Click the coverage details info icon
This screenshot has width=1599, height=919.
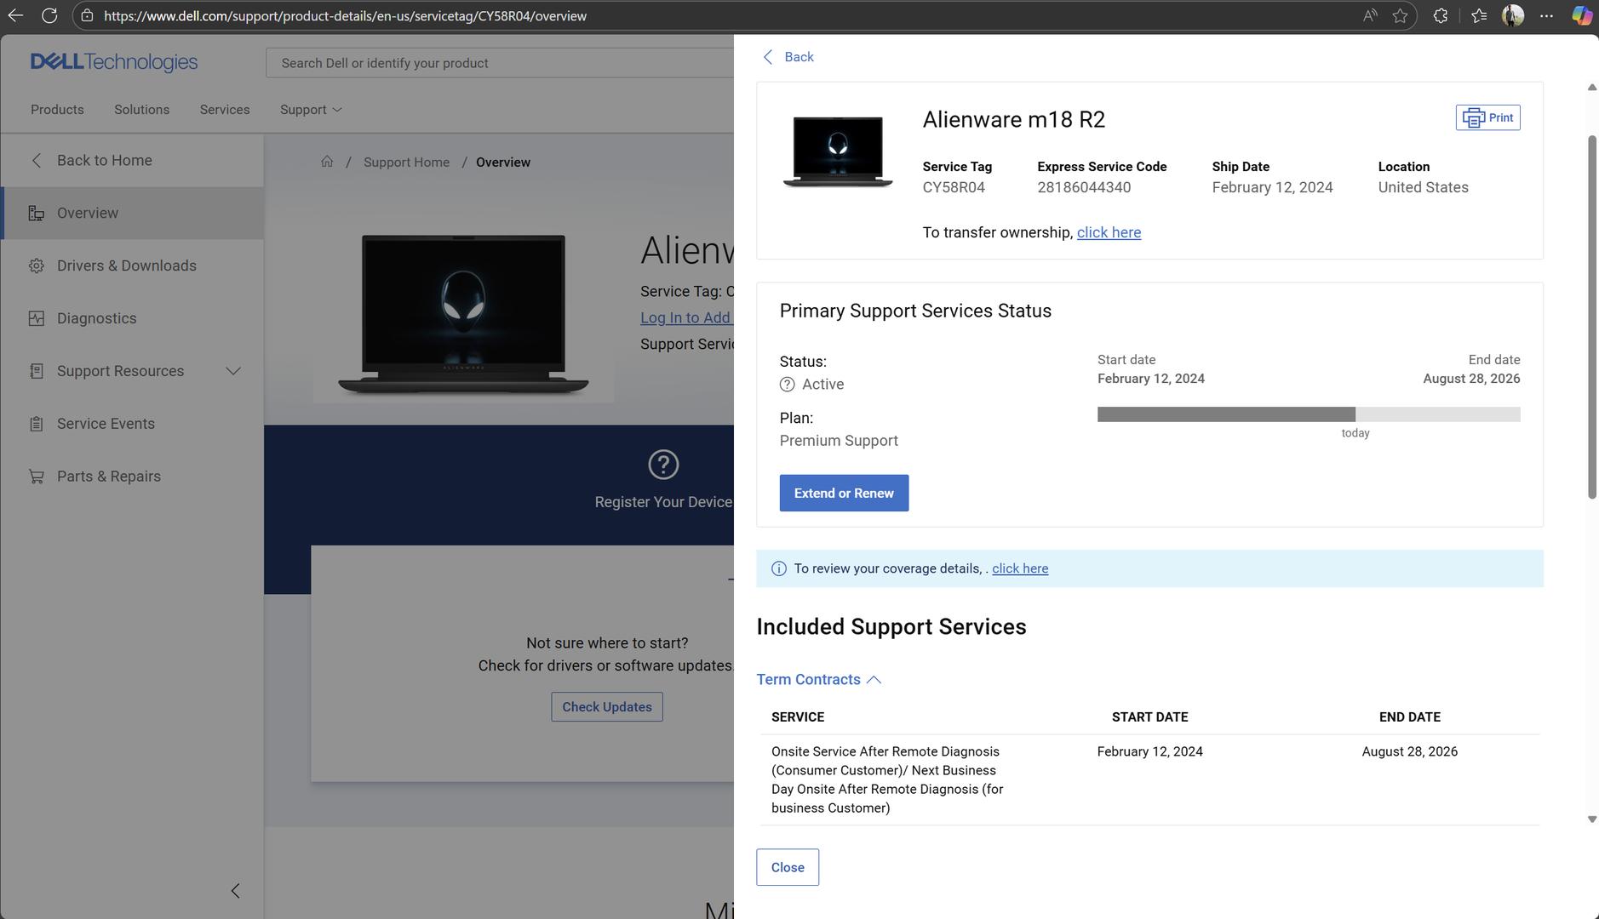(x=778, y=568)
